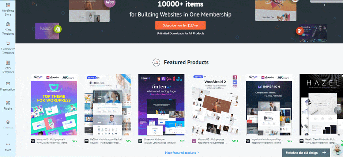Screen dimensions: 343x157
Task: Select the HTML Templates globe icon
Action: [x=8, y=24]
